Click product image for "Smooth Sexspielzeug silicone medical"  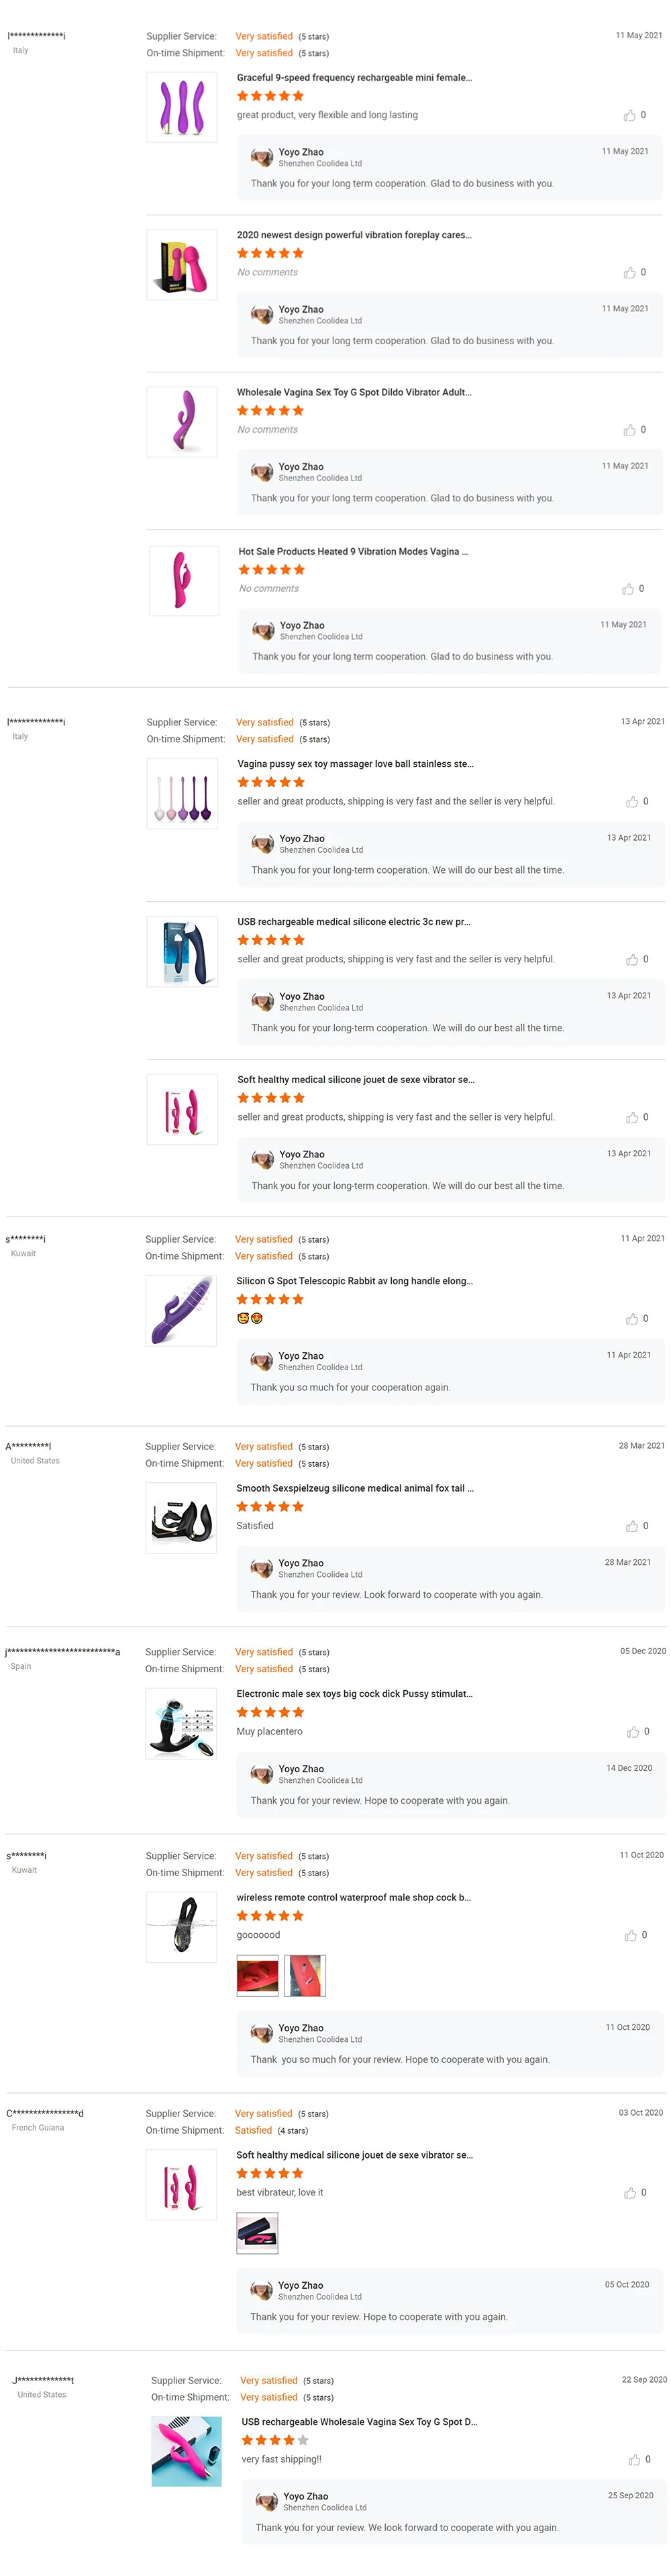[x=181, y=1518]
